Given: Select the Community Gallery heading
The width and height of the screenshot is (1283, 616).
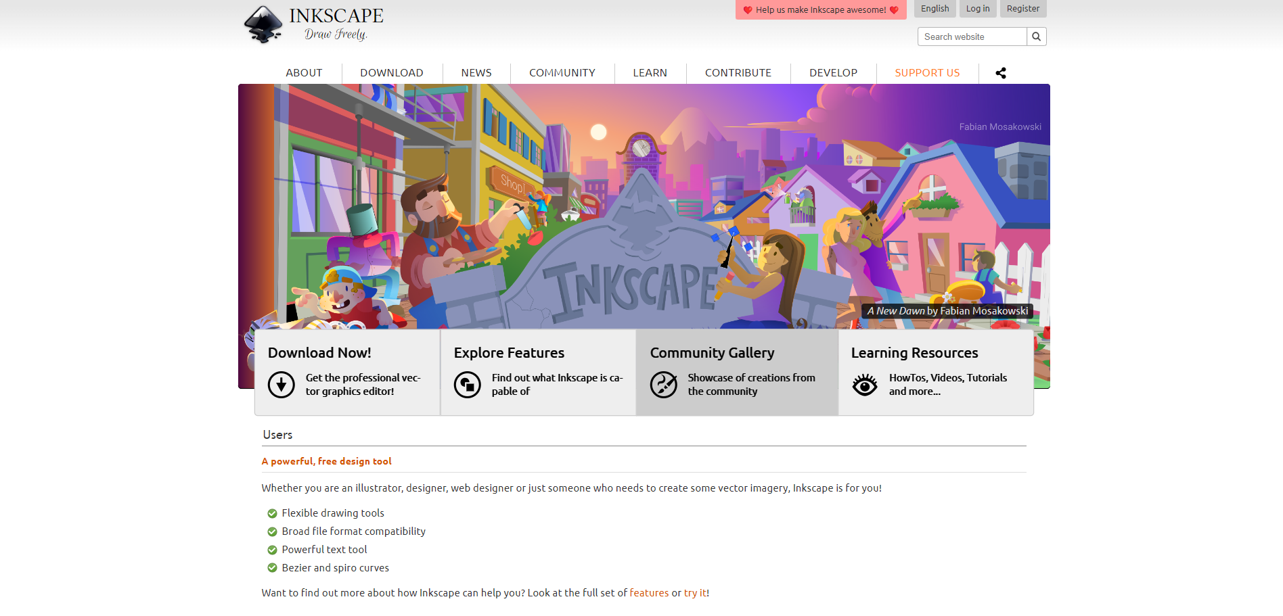Looking at the screenshot, I should 712,353.
